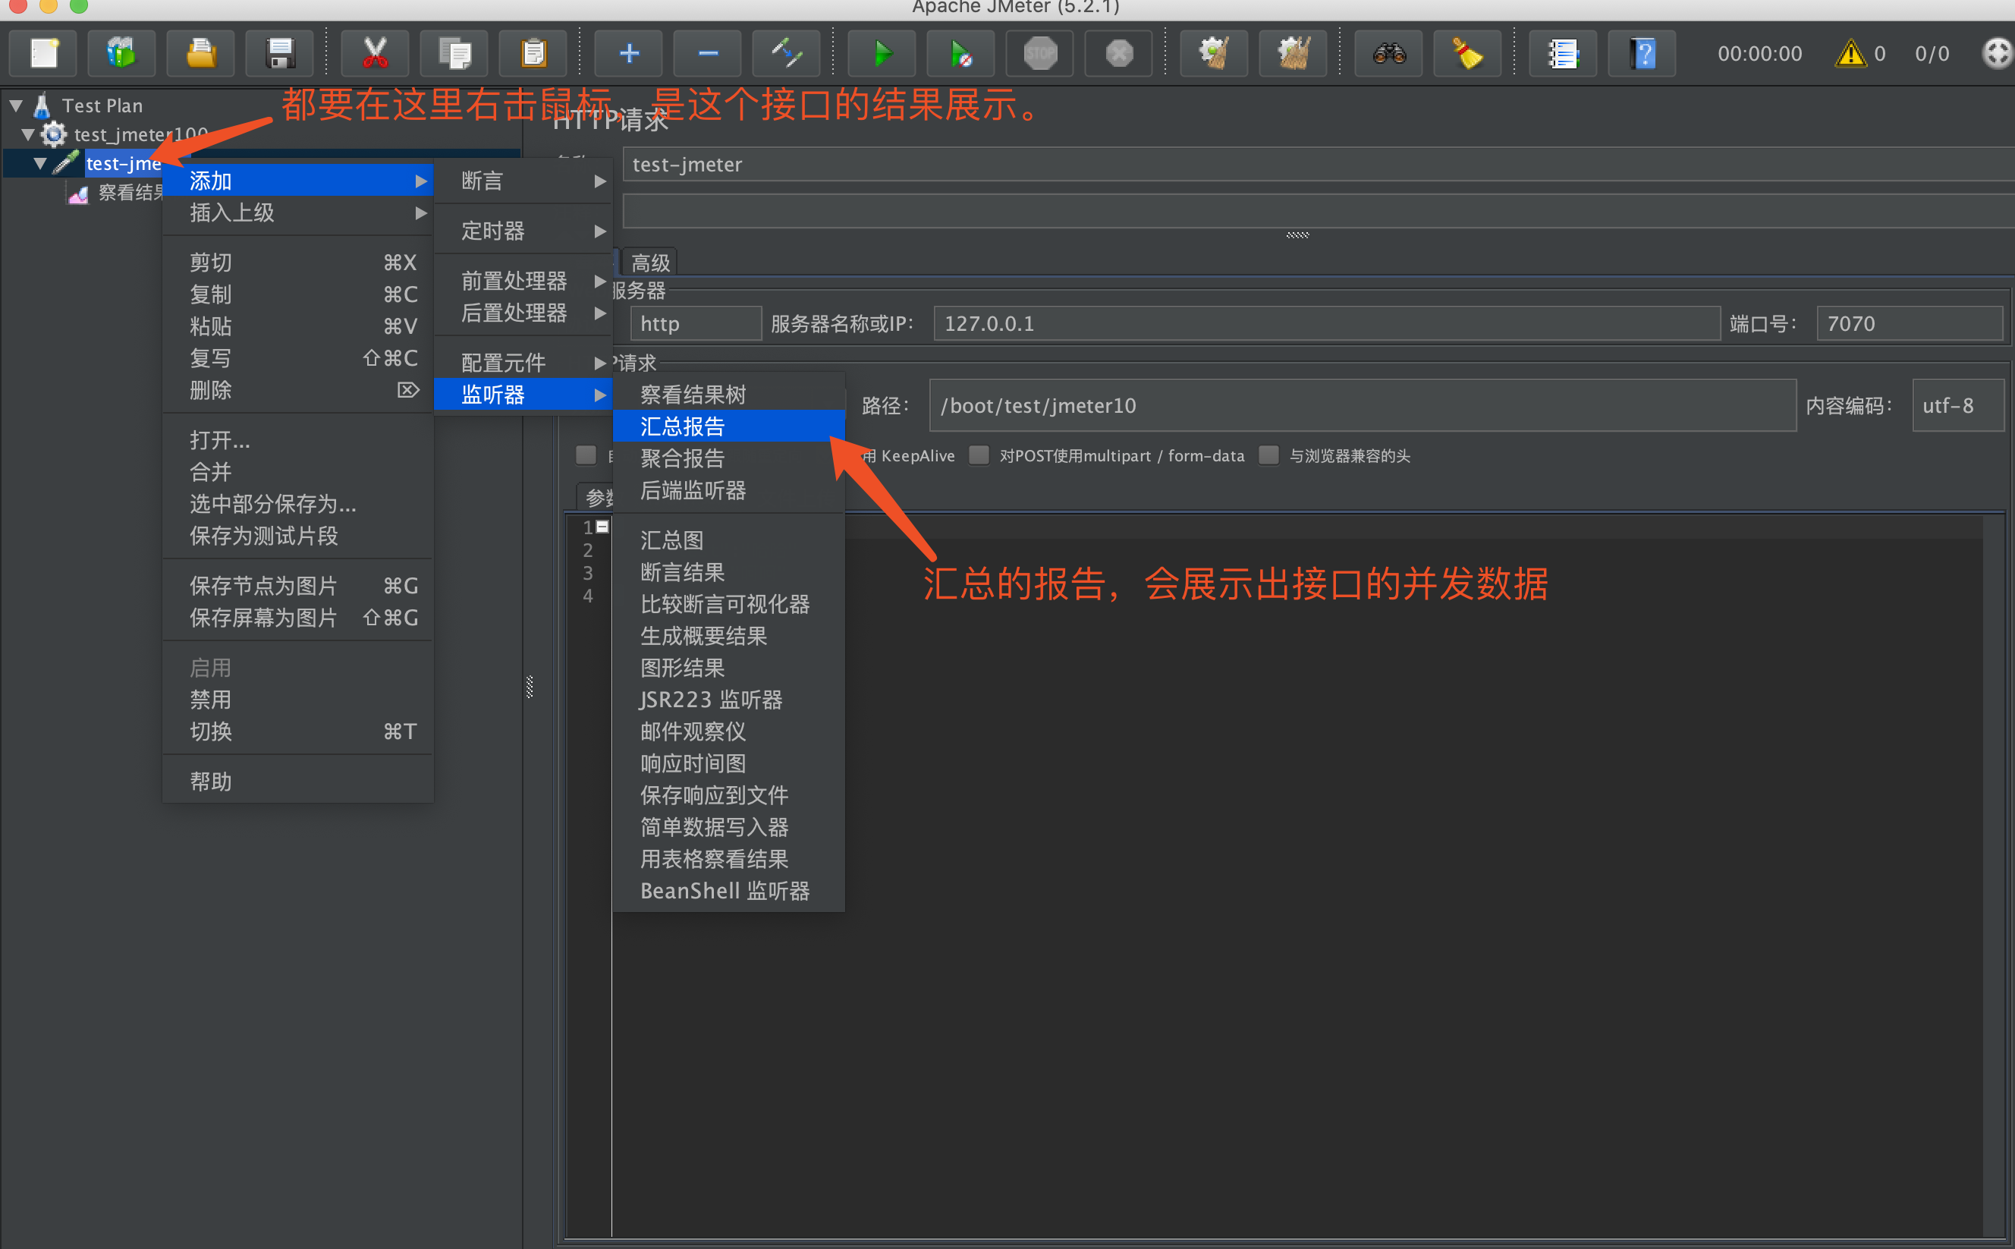Screen dimensions: 2015x1249
Task: Collapse the test-jmeter HTTP request node
Action: [39, 162]
